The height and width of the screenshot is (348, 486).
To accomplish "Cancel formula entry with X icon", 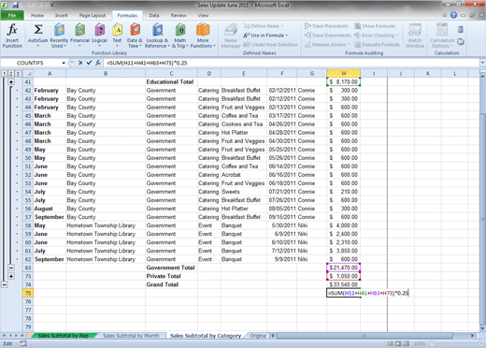I will [x=80, y=63].
